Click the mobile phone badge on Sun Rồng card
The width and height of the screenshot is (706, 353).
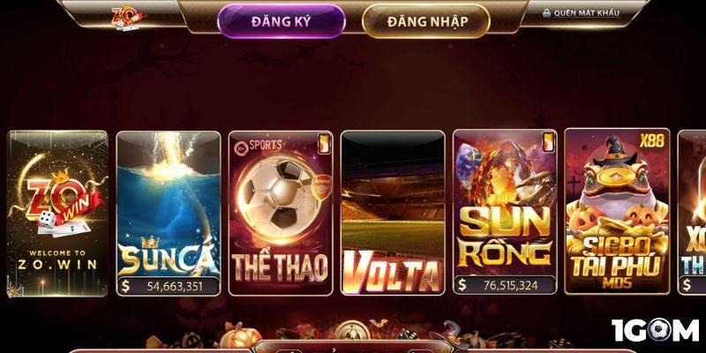pos(548,142)
